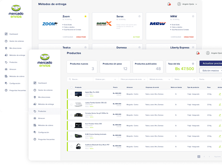Screen dimensions: 222x166
Task: Edit the Acer Predator Helios 300 row
Action: click(x=220, y=126)
